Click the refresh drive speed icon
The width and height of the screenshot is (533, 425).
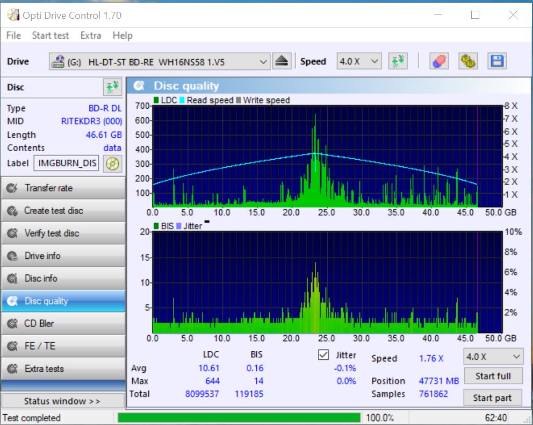click(x=398, y=61)
